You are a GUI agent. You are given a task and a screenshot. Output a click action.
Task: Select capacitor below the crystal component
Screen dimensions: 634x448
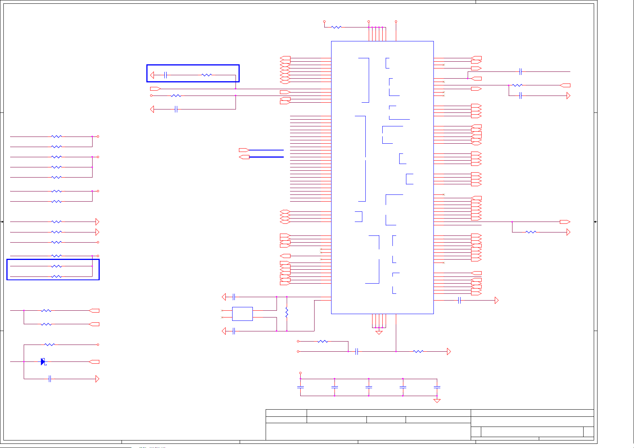(234, 331)
